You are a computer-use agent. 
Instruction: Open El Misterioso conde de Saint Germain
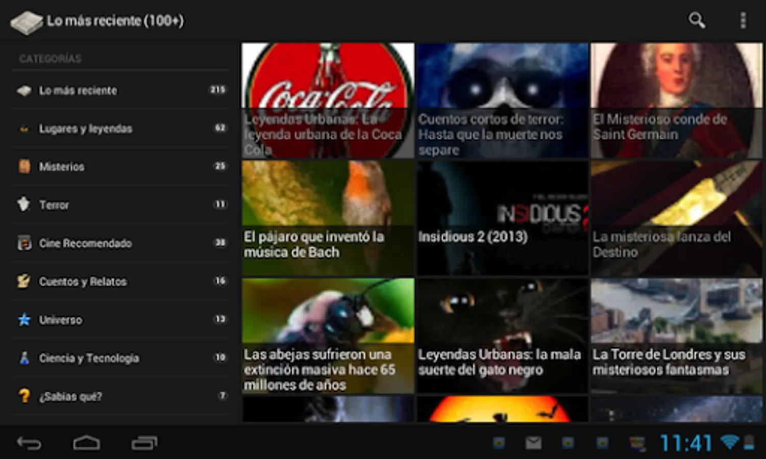pos(677,100)
